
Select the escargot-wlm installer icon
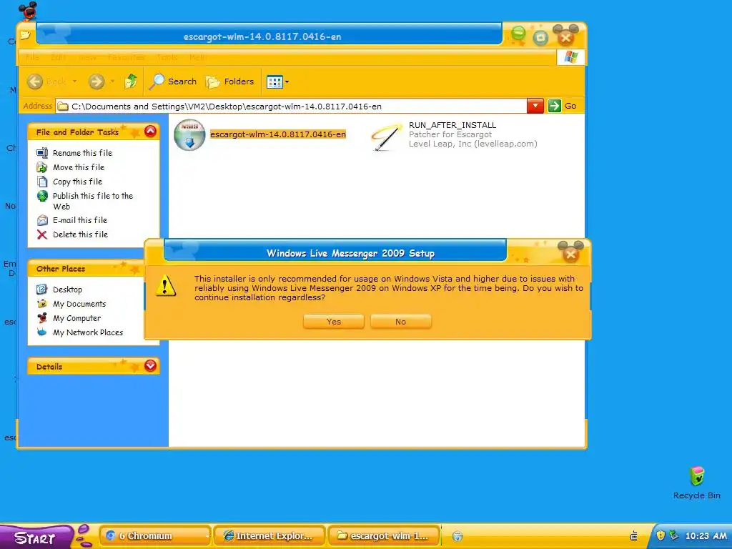189,135
